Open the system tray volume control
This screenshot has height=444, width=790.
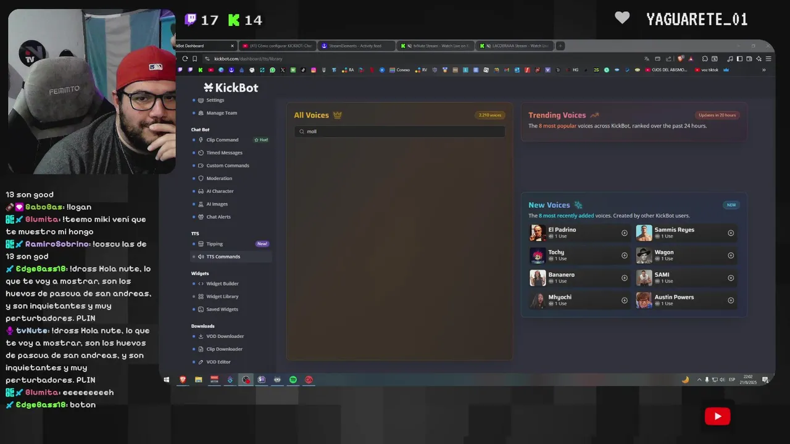pos(722,380)
